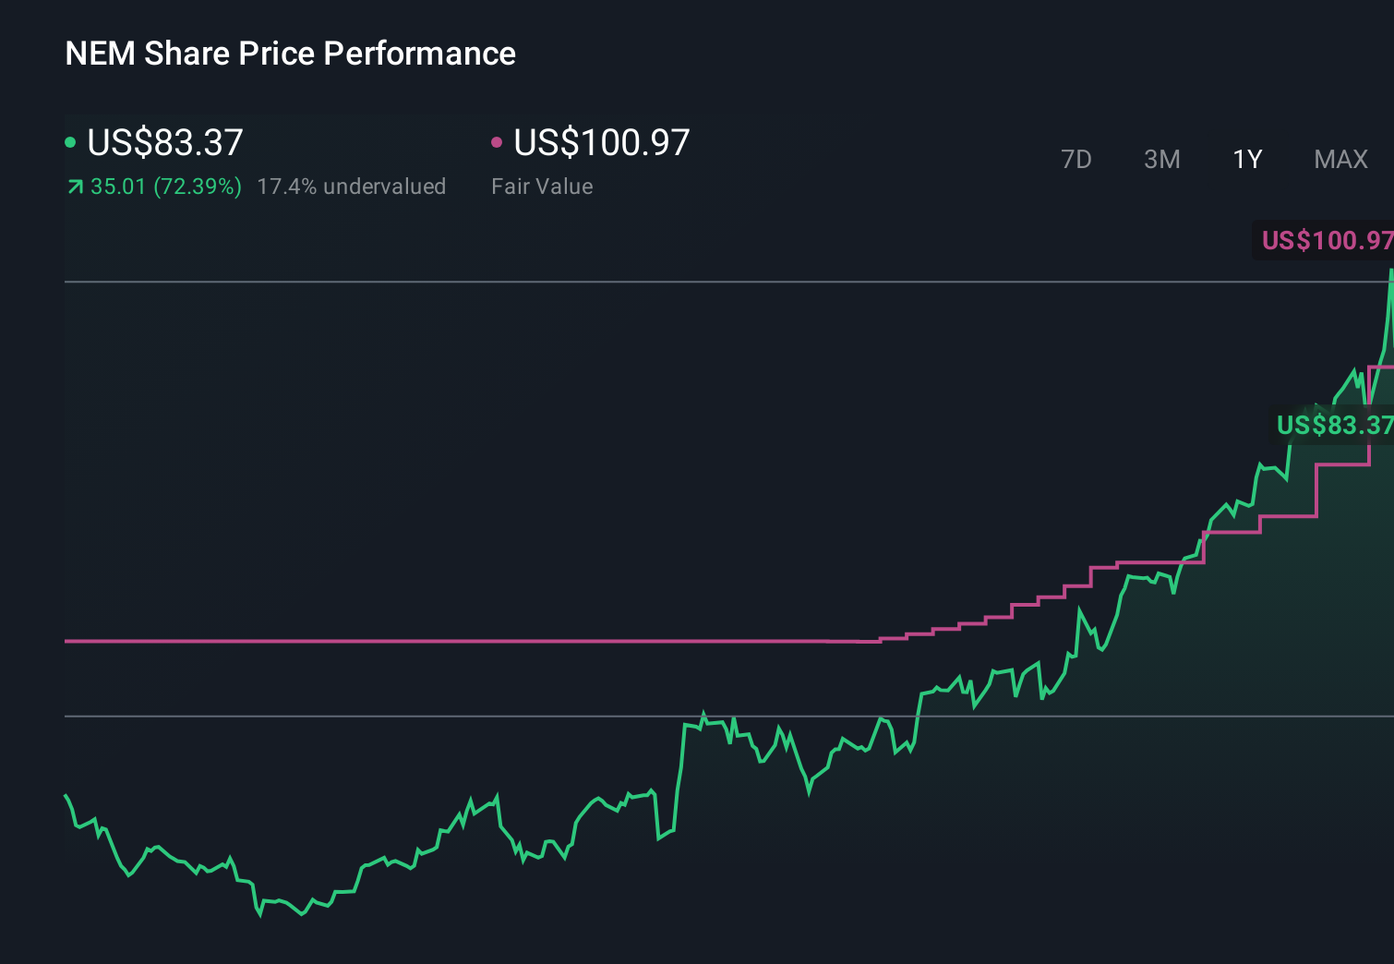Click the large US$100.97 fair value heading

[601, 142]
